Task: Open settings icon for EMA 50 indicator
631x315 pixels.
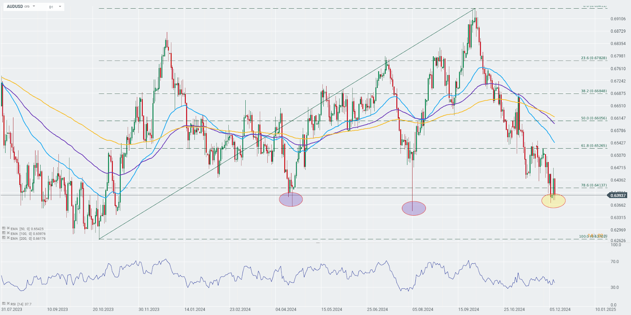Action: [x=4, y=228]
